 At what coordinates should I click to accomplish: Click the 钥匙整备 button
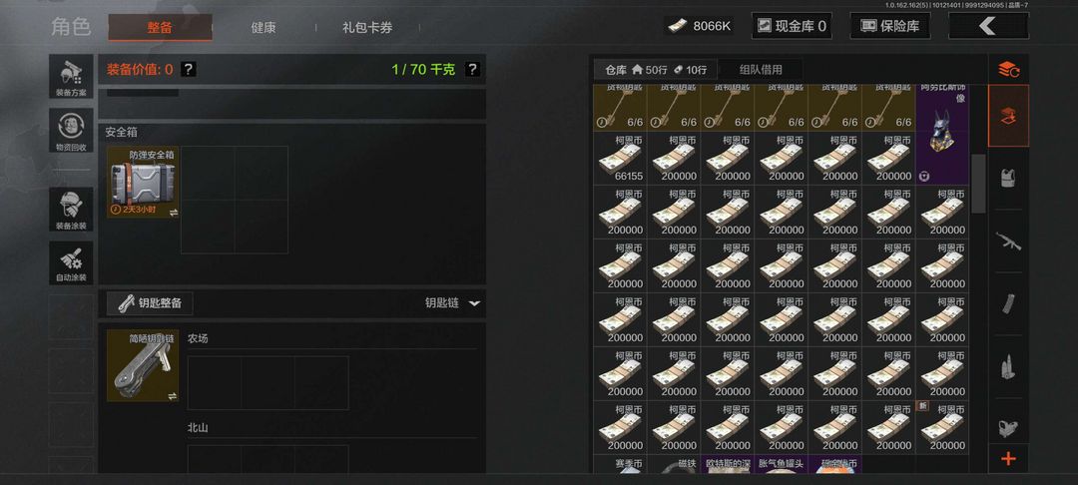point(150,303)
